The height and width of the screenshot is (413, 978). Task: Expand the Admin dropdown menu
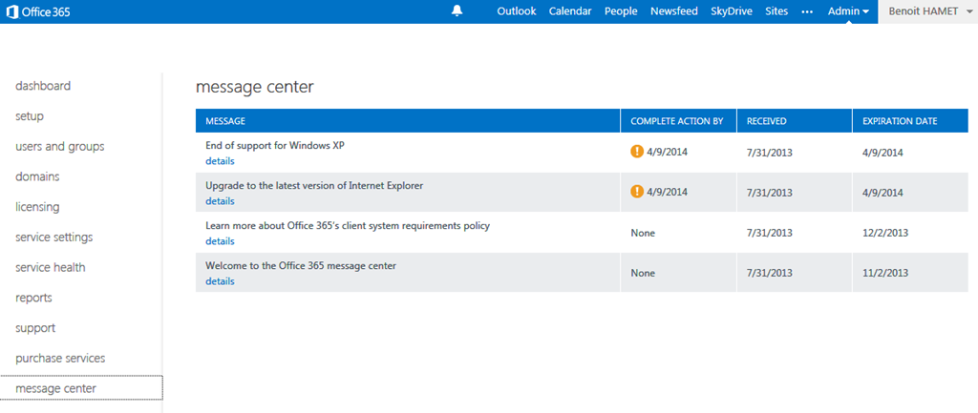point(848,11)
